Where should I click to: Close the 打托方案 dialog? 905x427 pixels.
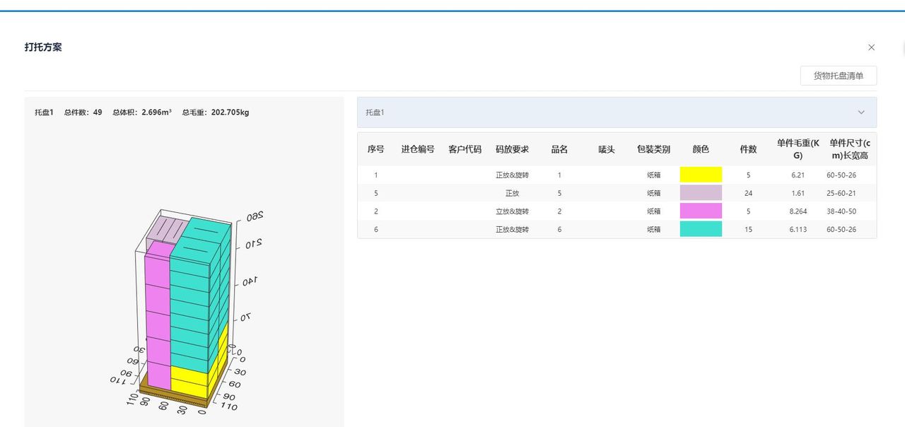pos(872,47)
